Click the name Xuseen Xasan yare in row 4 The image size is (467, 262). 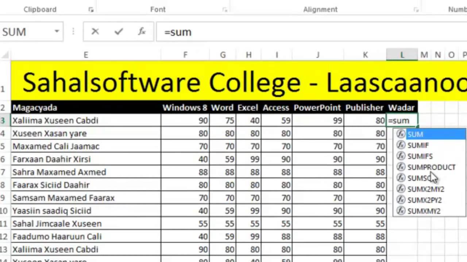[x=50, y=134]
